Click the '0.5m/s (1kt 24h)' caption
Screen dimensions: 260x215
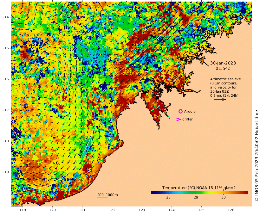[x=224, y=95]
